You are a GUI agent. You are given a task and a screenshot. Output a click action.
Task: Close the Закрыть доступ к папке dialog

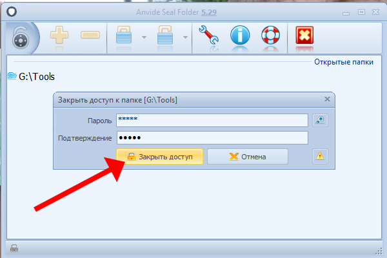click(327, 99)
